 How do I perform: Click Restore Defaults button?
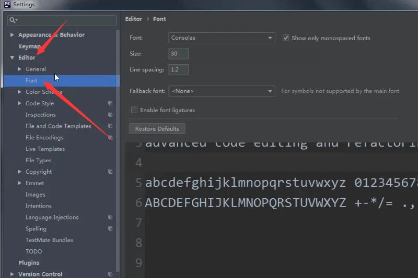(x=157, y=129)
